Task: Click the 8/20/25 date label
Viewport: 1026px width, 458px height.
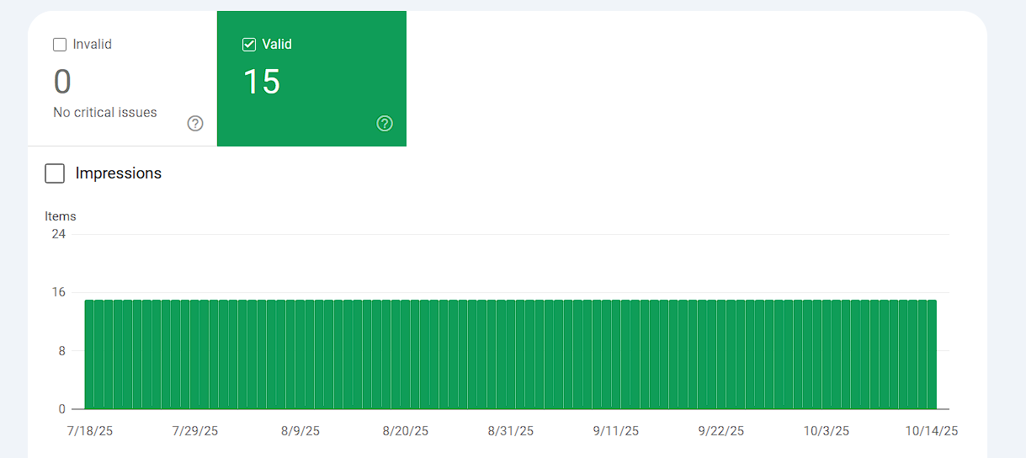Action: 406,431
